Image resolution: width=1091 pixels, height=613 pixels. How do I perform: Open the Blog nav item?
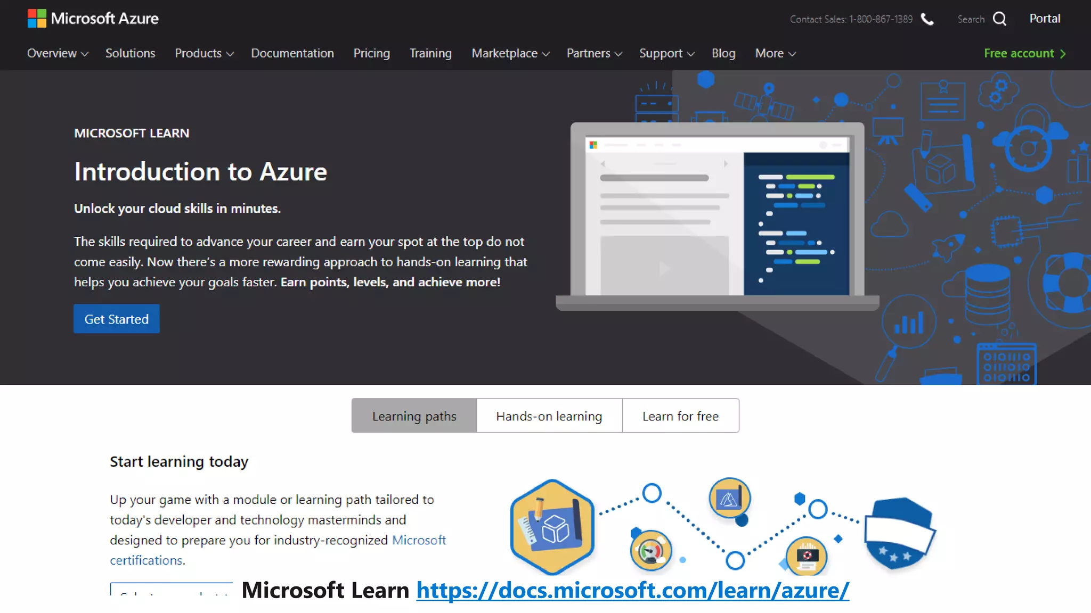click(x=723, y=53)
